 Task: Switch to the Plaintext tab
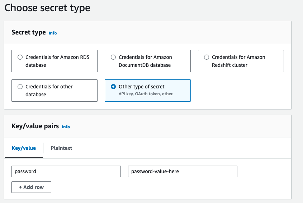pos(61,148)
